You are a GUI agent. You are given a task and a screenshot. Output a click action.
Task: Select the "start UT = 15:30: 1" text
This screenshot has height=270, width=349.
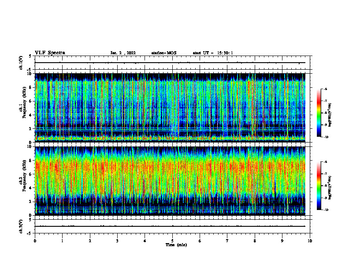coord(213,53)
